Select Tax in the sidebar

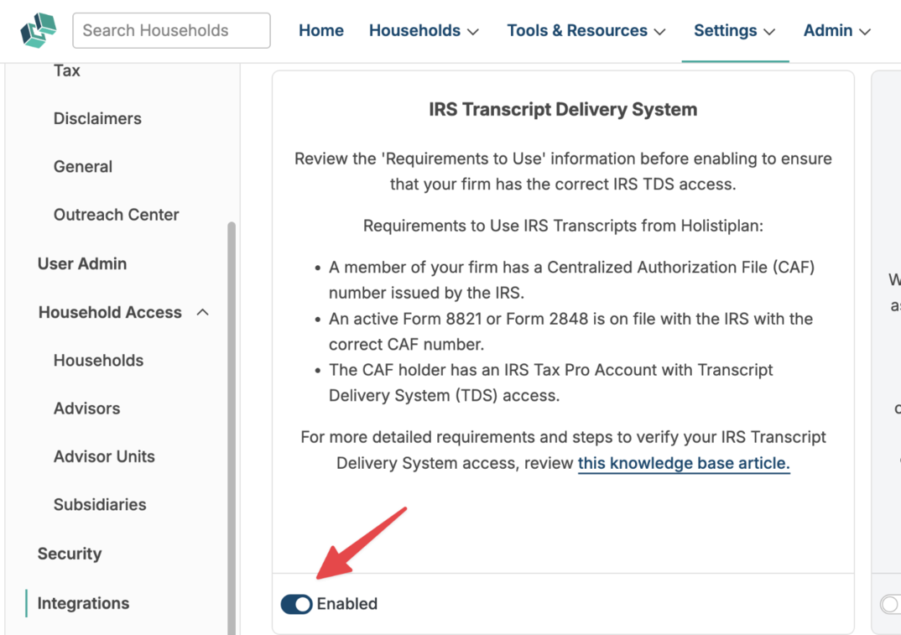coord(66,70)
